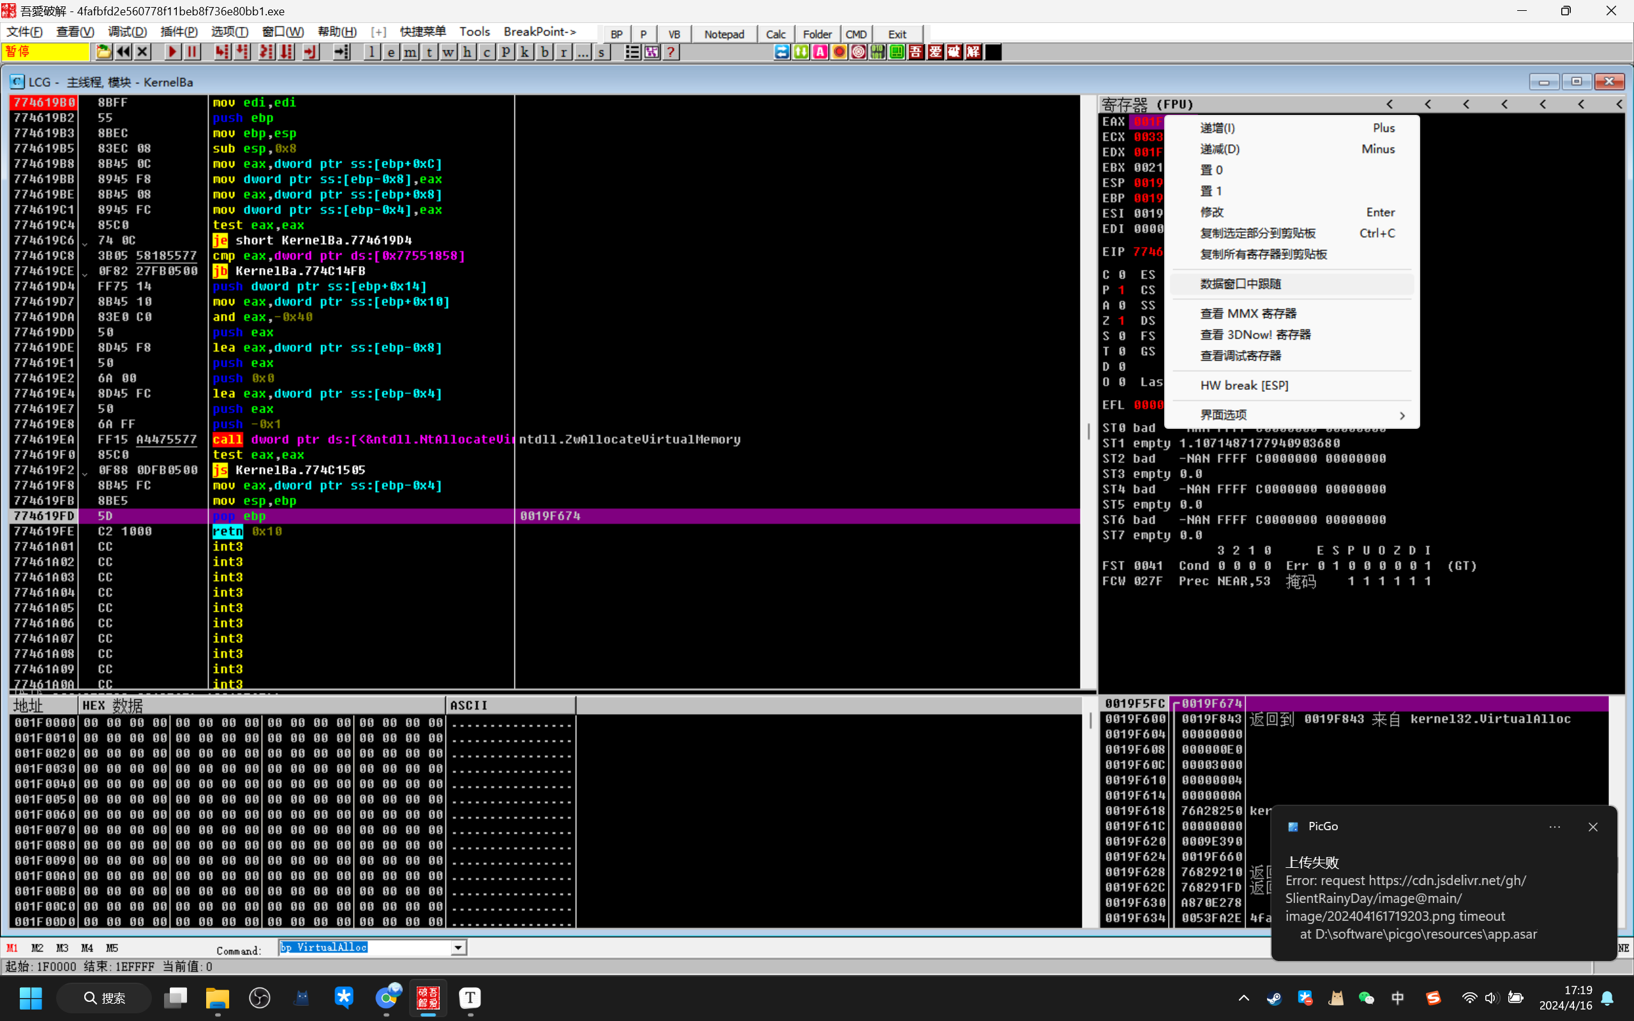
Task: Click the red target circle plugin icon
Action: (858, 52)
